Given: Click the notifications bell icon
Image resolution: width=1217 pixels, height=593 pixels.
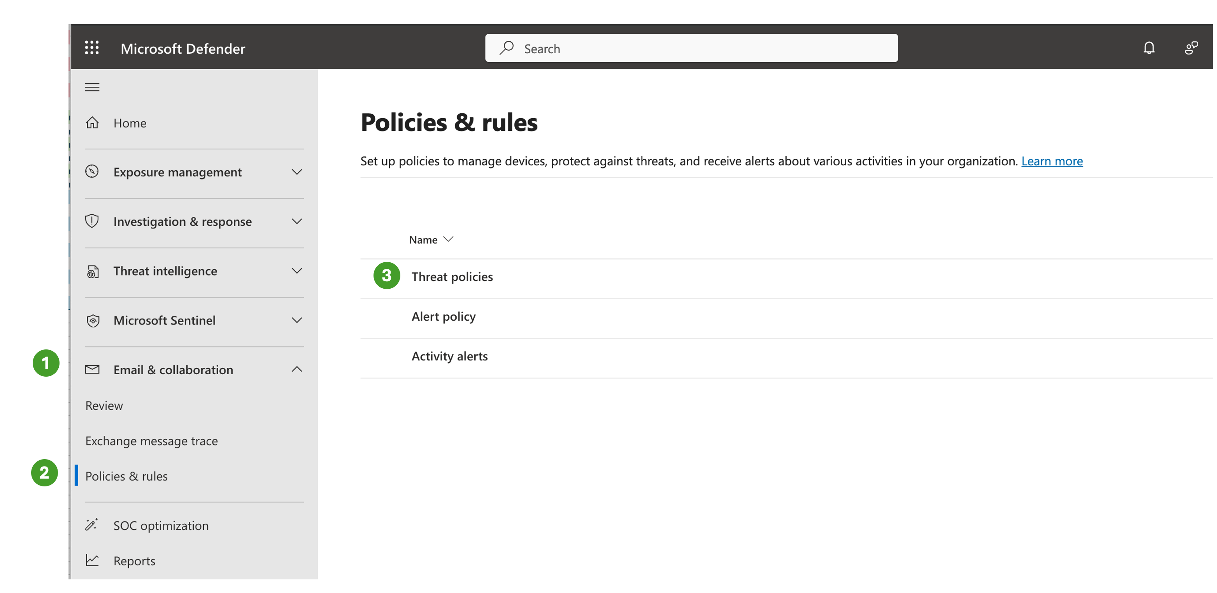Looking at the screenshot, I should 1149,48.
